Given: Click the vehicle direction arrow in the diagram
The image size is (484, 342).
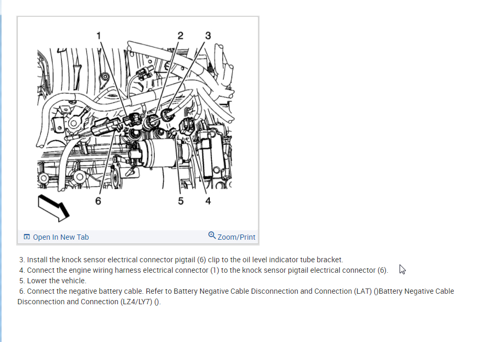Looking at the screenshot, I should point(53,208).
